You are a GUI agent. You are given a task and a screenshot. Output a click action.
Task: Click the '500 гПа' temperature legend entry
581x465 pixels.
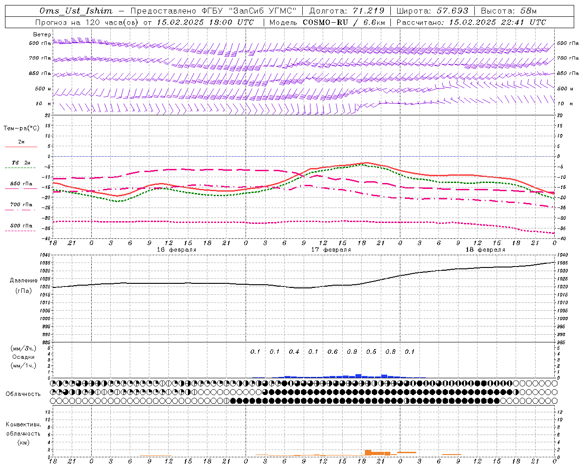coord(21,225)
